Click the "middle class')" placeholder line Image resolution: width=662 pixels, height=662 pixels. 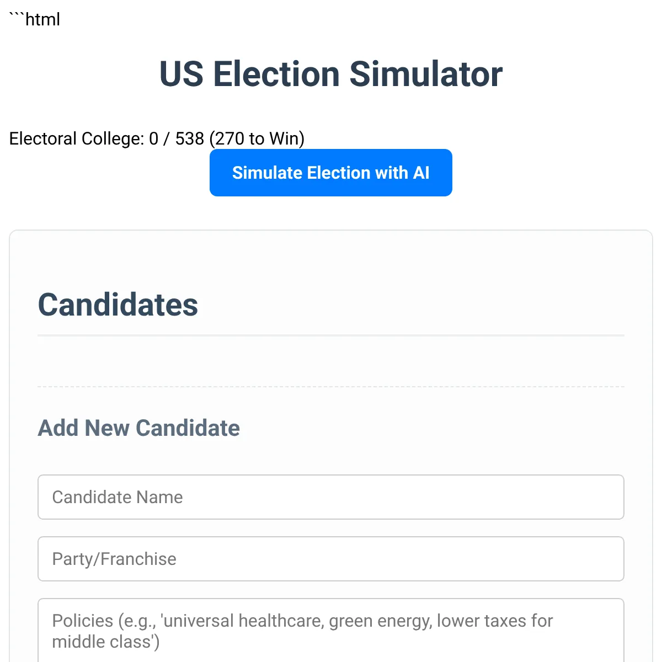[x=105, y=642]
